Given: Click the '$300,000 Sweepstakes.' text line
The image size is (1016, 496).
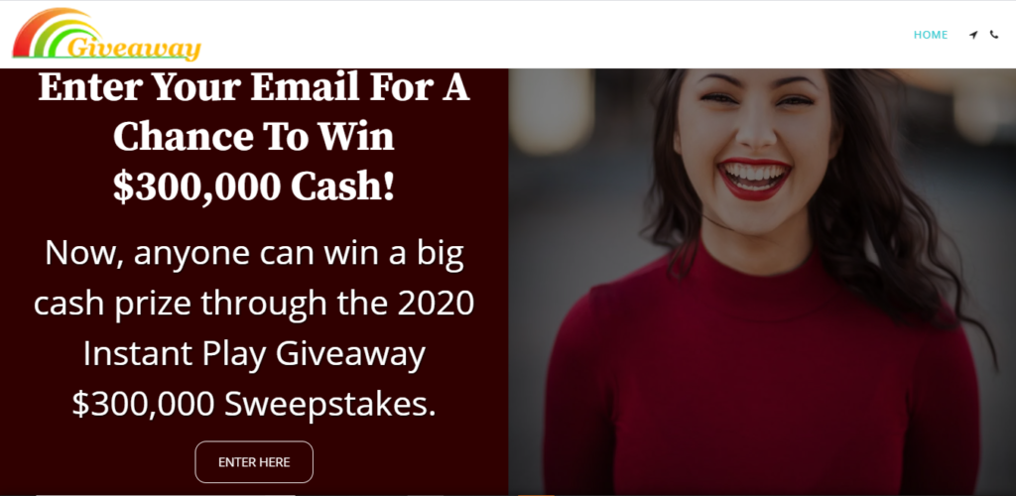Looking at the screenshot, I should click(x=254, y=404).
